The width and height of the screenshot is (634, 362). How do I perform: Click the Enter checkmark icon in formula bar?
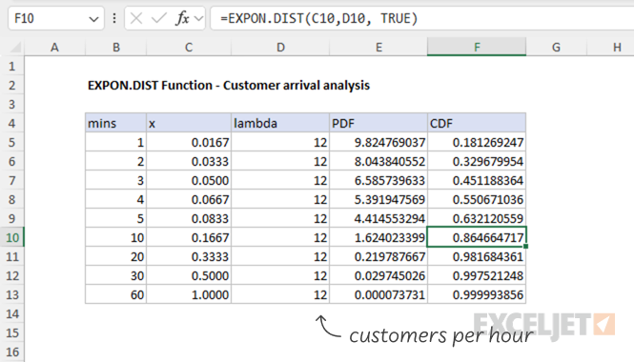coord(159,19)
